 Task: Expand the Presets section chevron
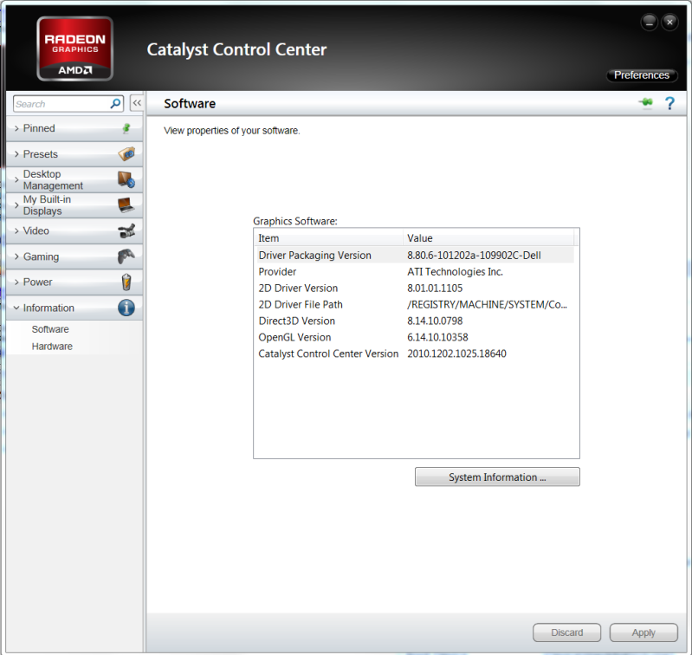coord(16,154)
